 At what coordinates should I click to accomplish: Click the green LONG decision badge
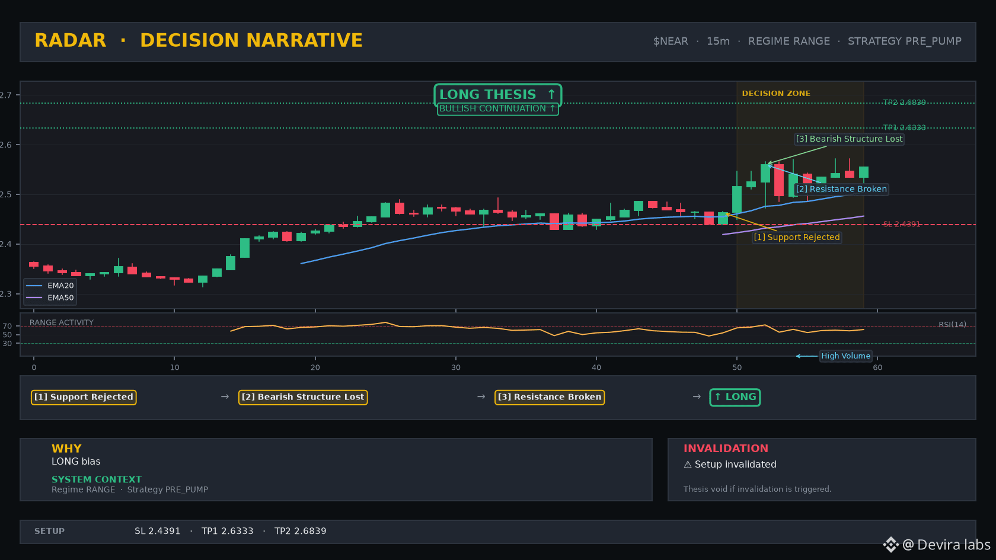[x=735, y=397]
